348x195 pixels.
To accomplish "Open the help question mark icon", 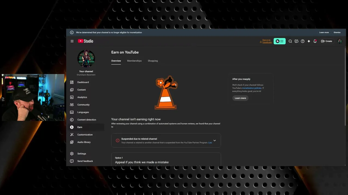I will [x=303, y=41].
